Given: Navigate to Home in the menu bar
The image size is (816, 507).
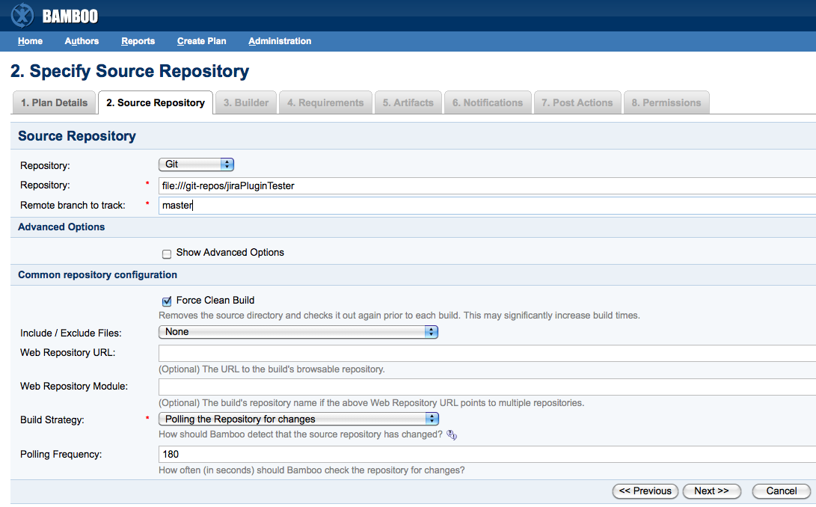Looking at the screenshot, I should click(x=30, y=41).
